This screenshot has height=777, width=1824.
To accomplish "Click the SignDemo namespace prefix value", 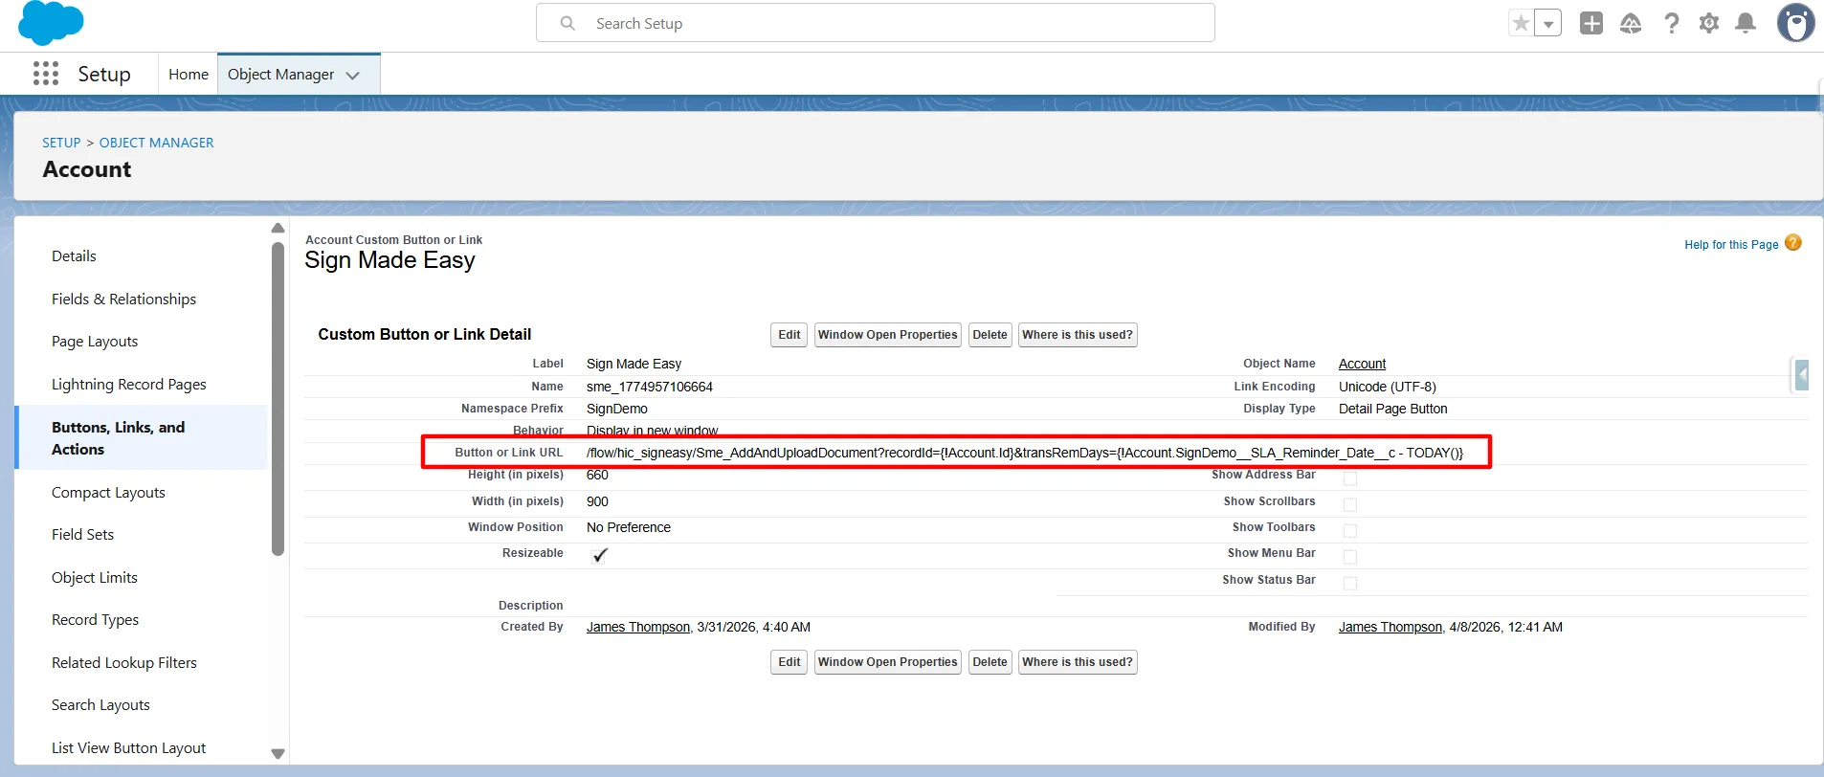I will pos(617,409).
